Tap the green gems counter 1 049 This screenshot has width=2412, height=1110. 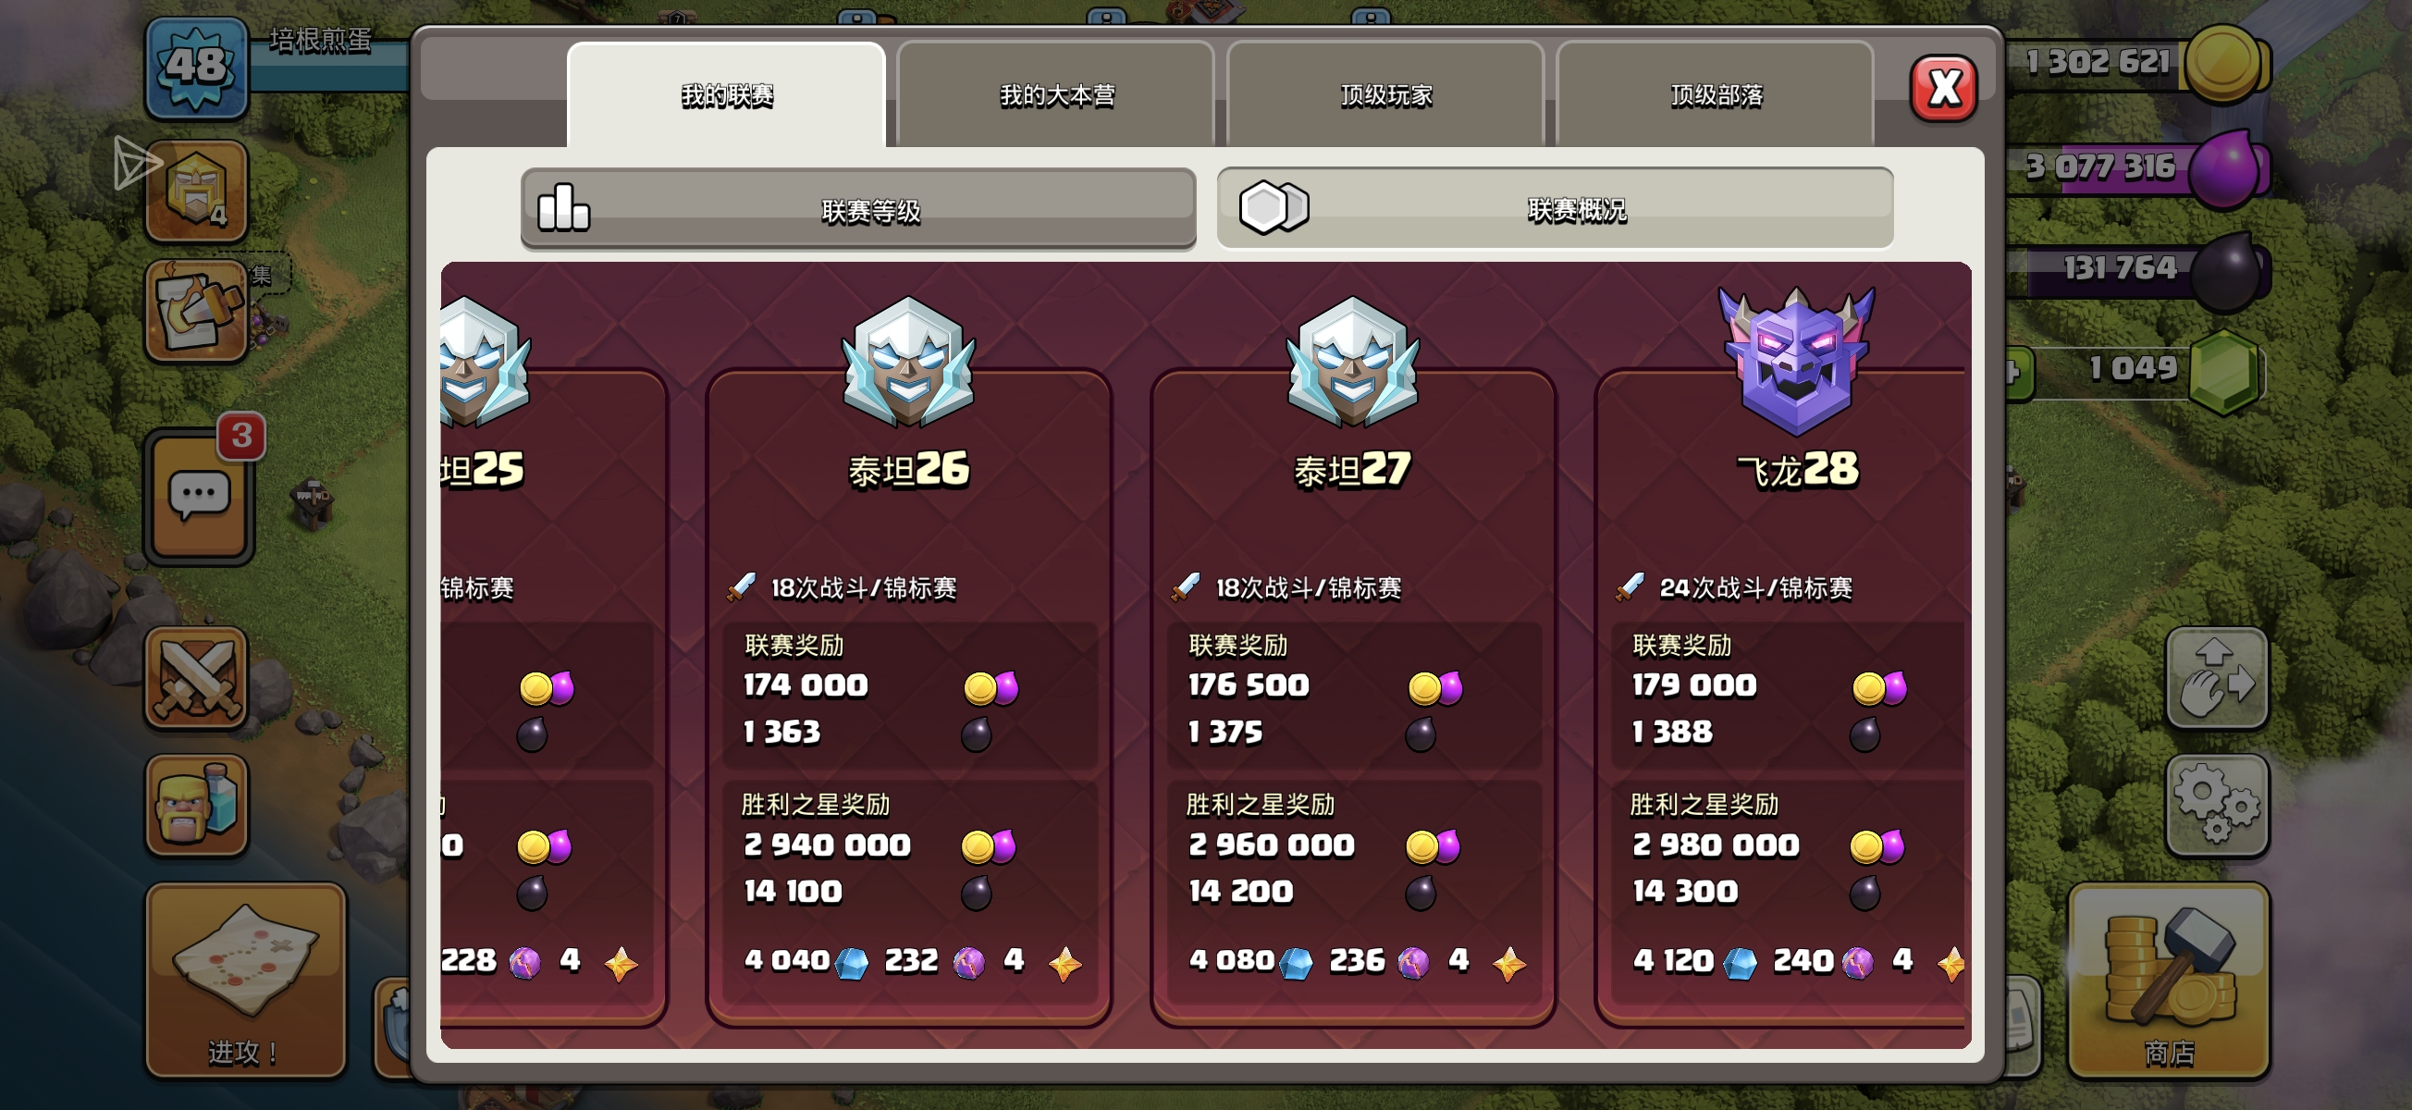[x=2133, y=369]
